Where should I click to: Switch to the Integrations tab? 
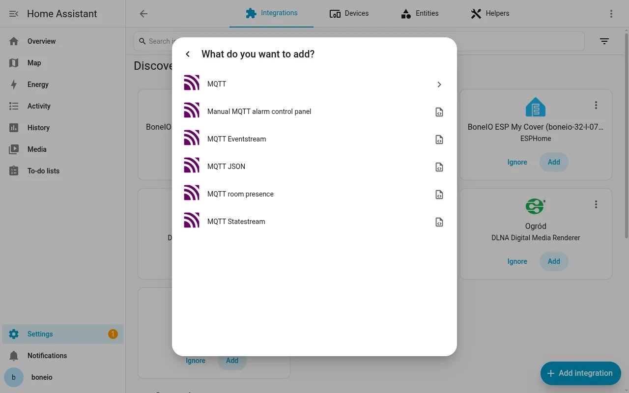[271, 13]
